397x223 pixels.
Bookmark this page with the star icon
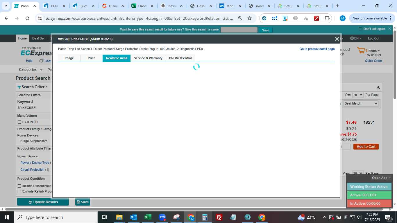[250, 18]
